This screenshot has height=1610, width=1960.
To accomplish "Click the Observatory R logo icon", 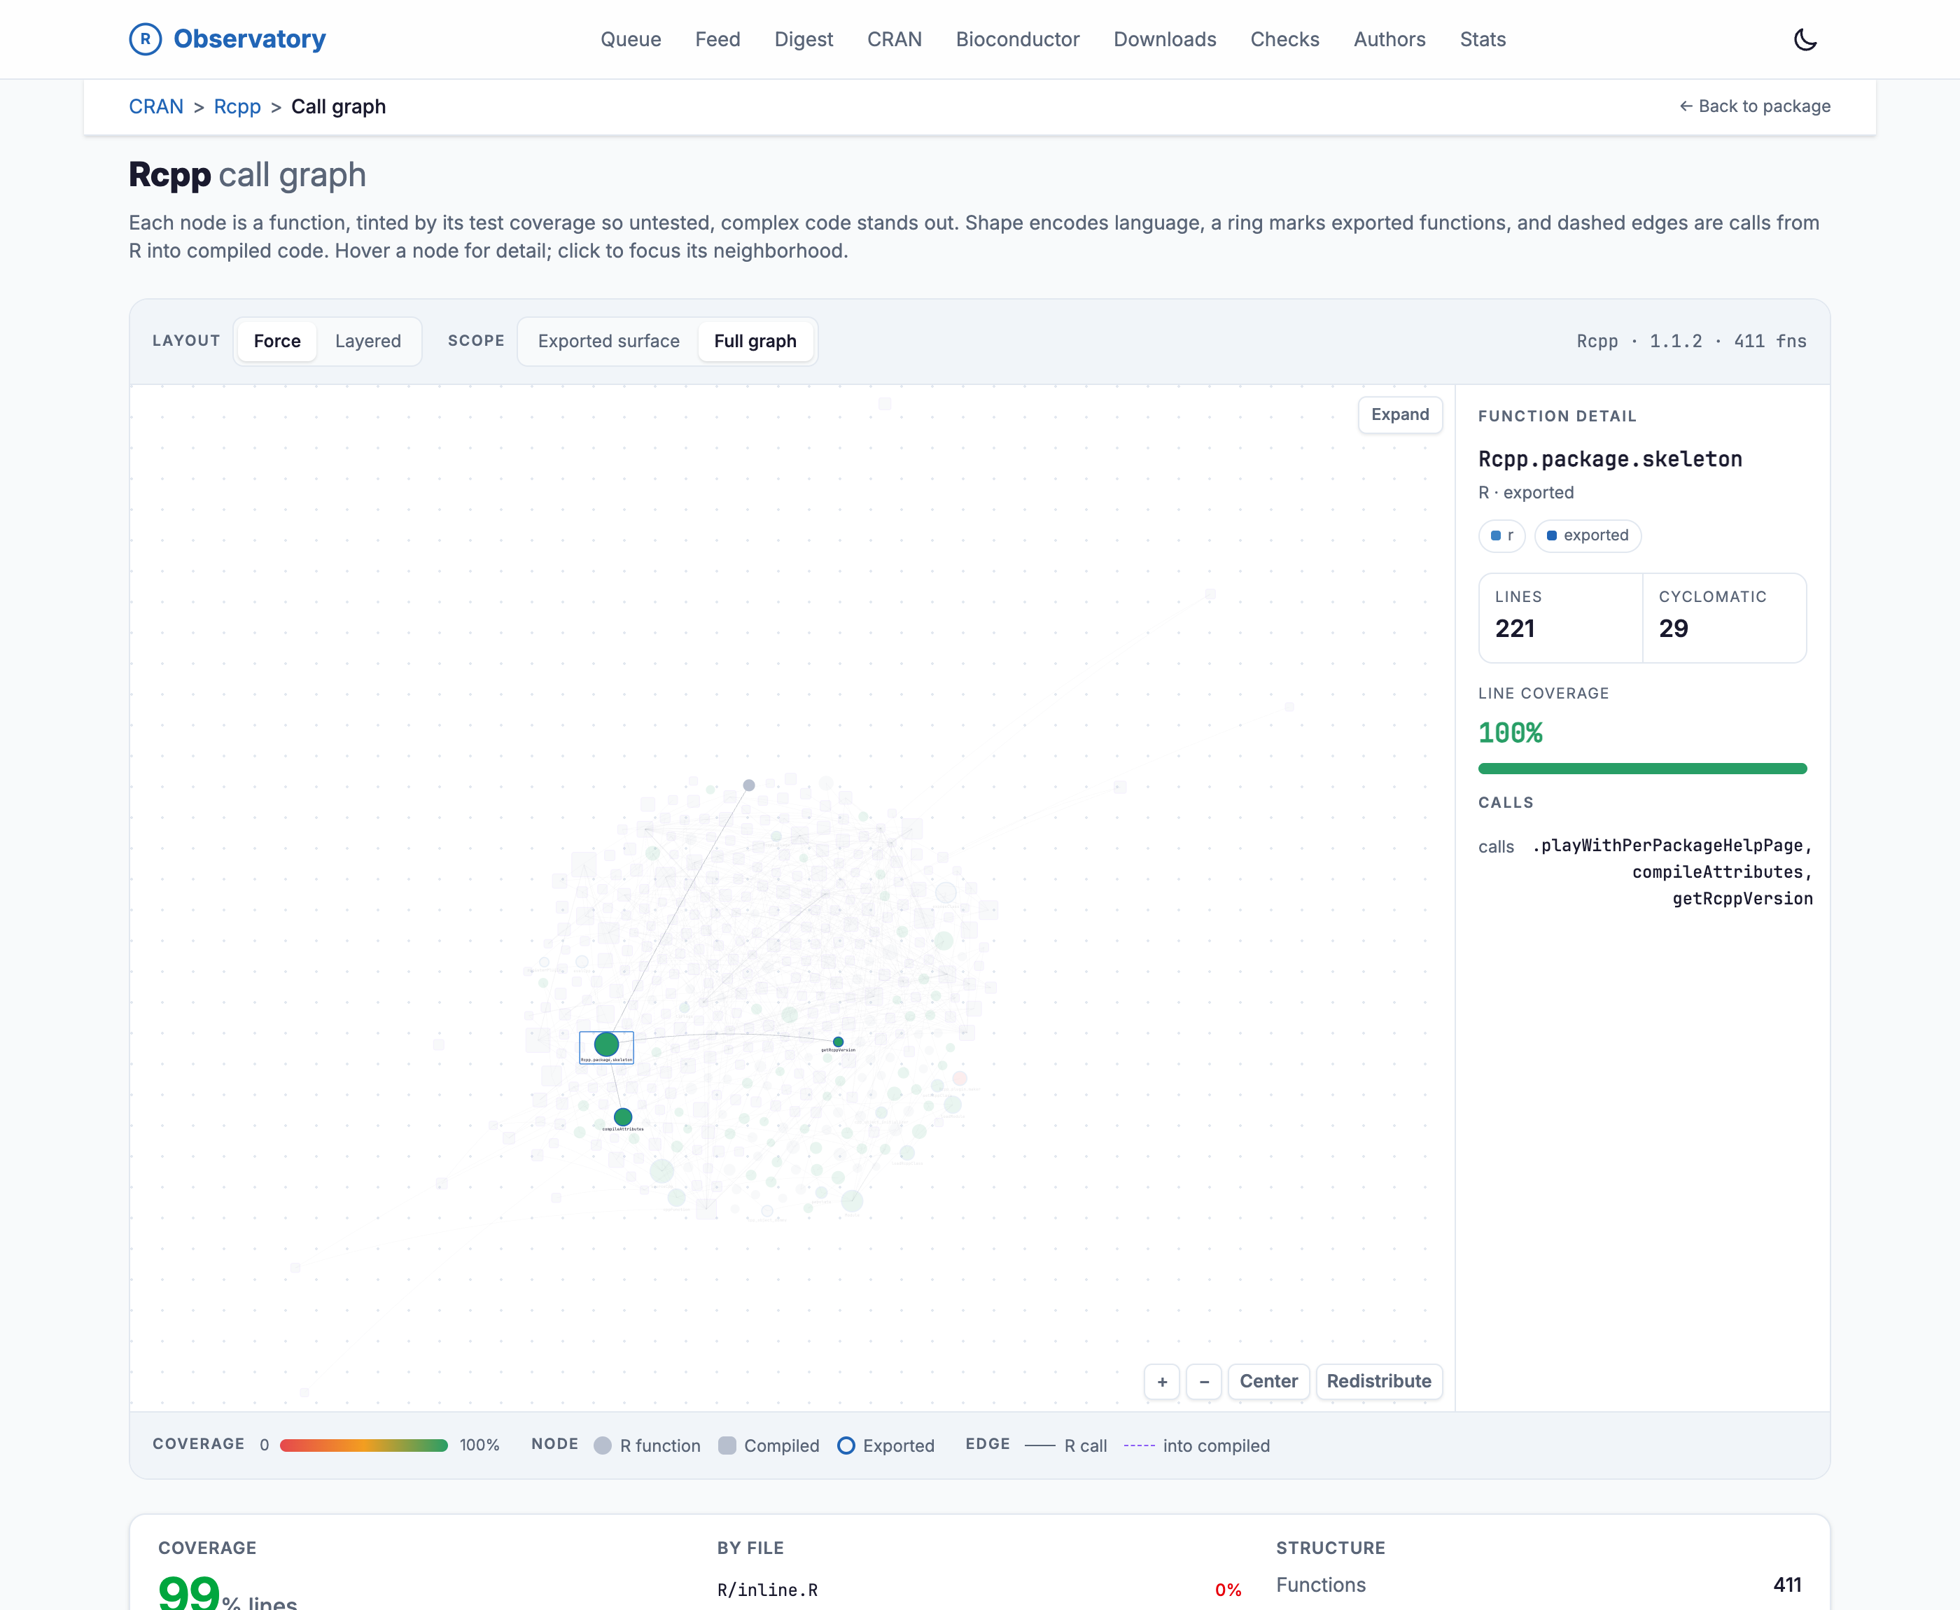I will click(145, 39).
